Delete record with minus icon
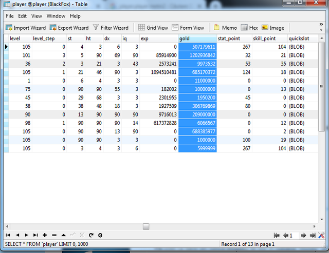Image resolution: width=329 pixels, height=253 pixels. [x=54, y=235]
